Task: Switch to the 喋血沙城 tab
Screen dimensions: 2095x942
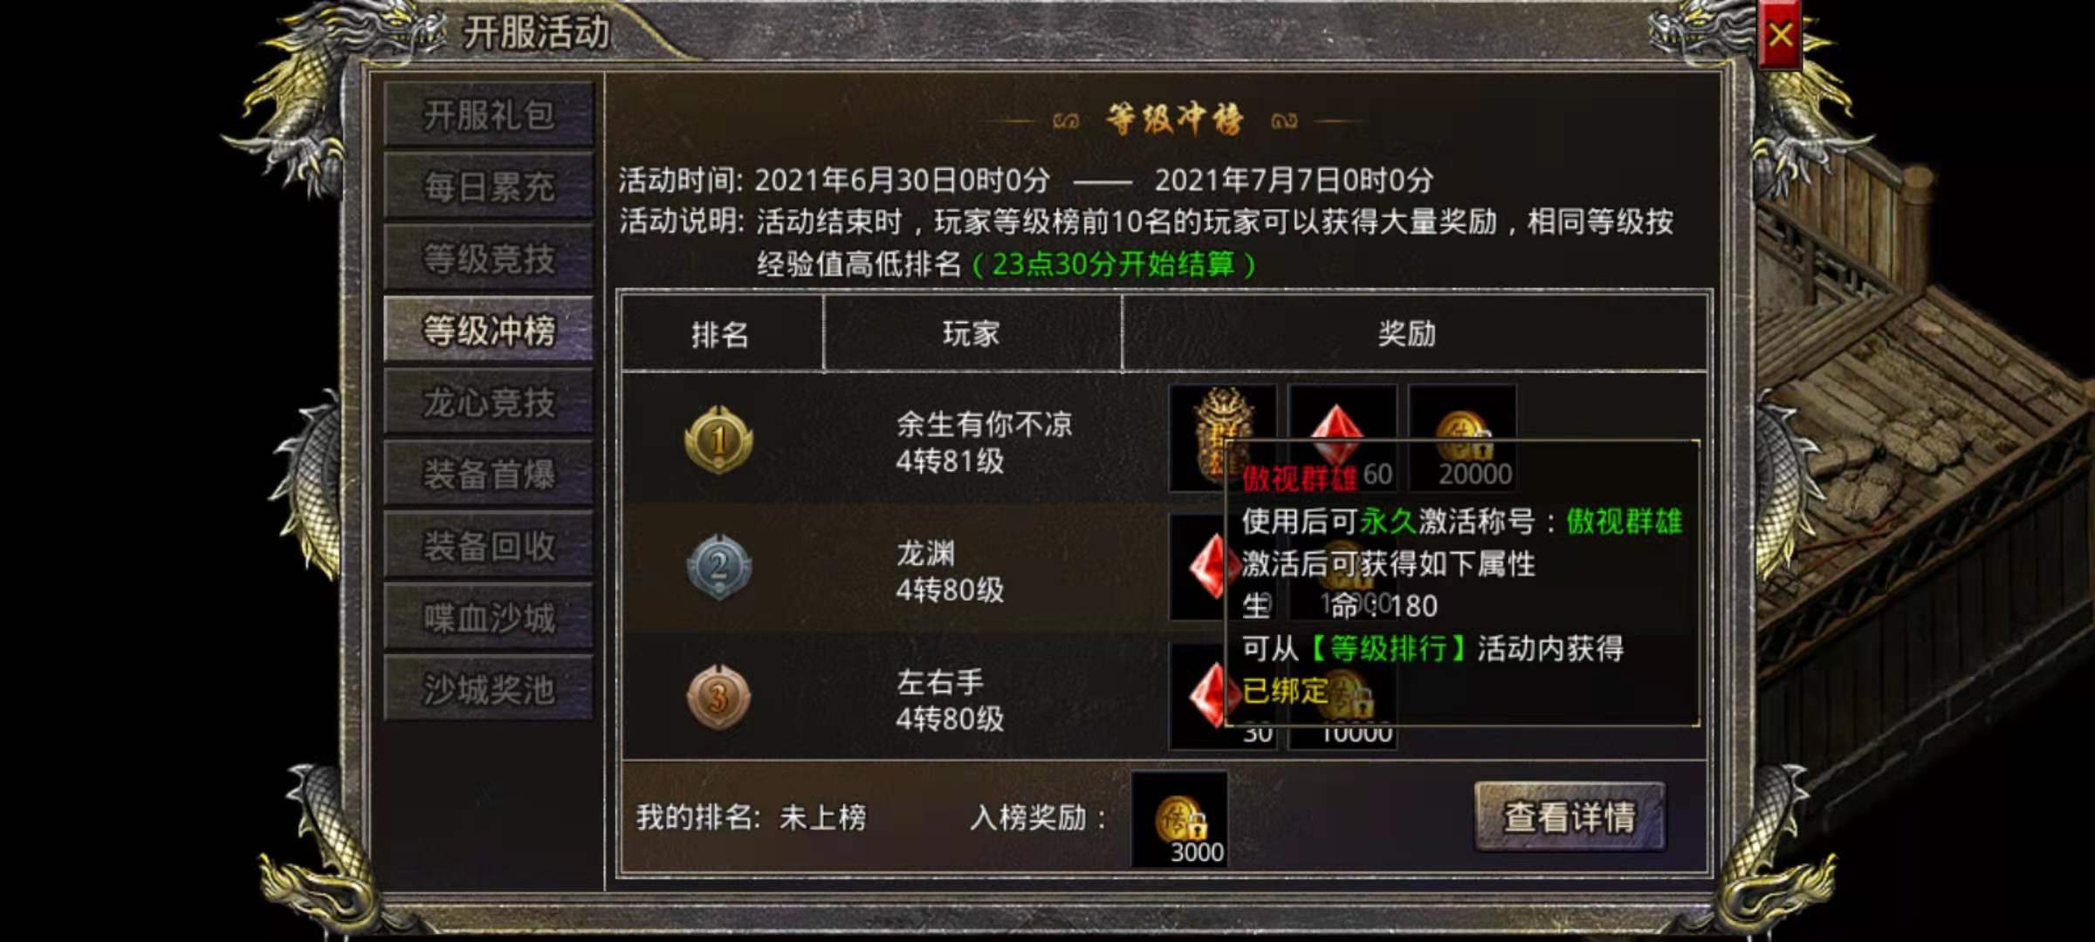Action: point(489,618)
